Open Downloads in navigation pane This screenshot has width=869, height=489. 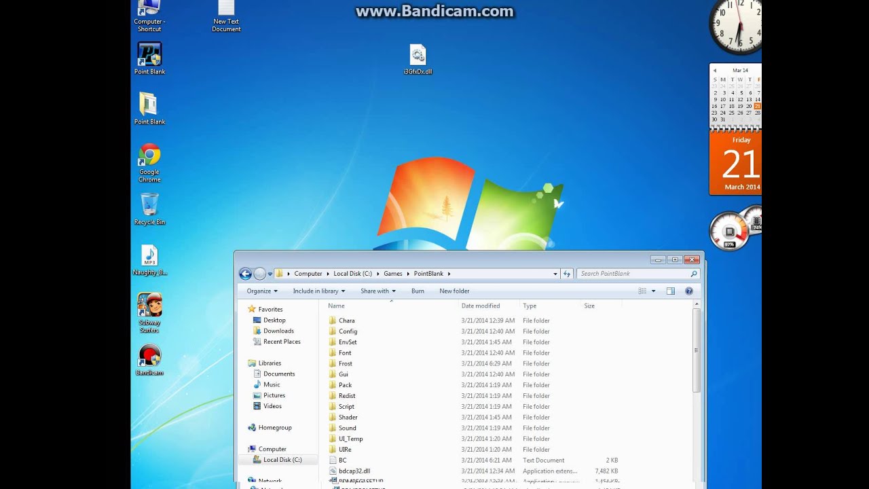coord(278,331)
